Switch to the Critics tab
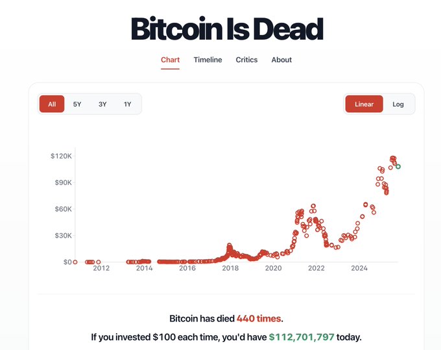Image resolution: width=441 pixels, height=350 pixels. point(246,60)
